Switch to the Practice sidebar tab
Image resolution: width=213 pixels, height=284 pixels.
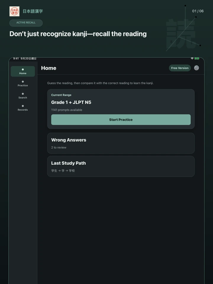coord(23,83)
